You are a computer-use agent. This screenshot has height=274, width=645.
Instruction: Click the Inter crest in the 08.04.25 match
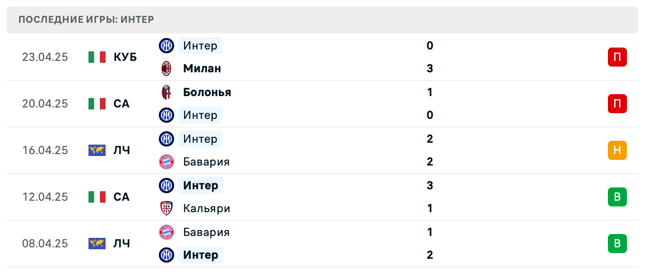[x=166, y=255]
